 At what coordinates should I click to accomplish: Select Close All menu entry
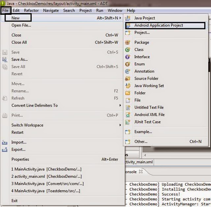click(x=62, y=42)
